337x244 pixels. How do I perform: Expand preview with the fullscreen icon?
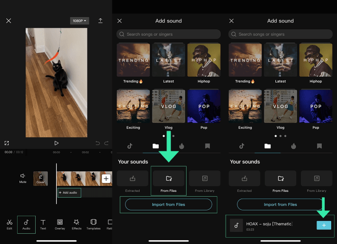(7, 143)
